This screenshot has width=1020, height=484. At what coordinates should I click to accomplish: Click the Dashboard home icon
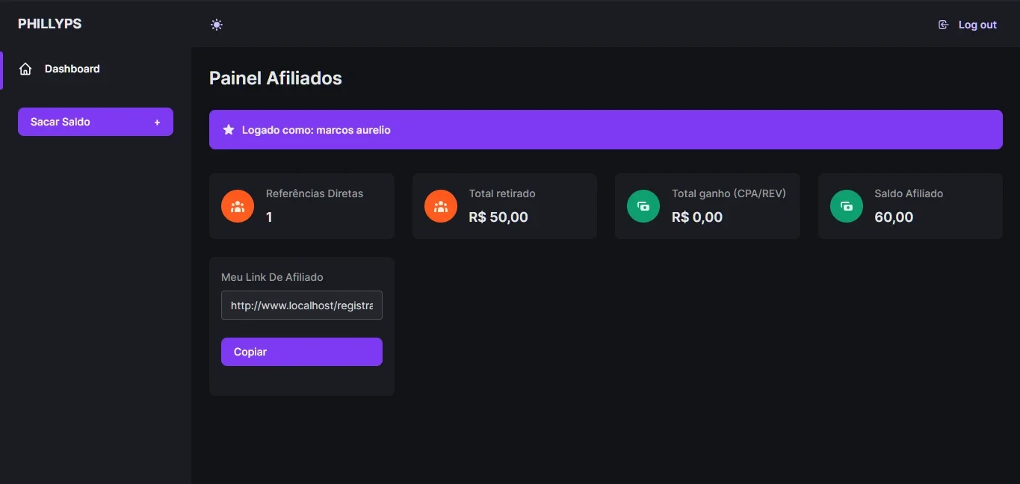pyautogui.click(x=25, y=69)
